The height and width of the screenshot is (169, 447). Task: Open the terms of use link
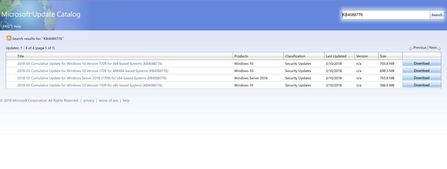coord(108,101)
